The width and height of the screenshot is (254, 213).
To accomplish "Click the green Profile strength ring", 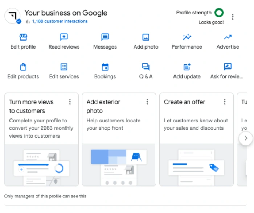I will click(x=219, y=13).
